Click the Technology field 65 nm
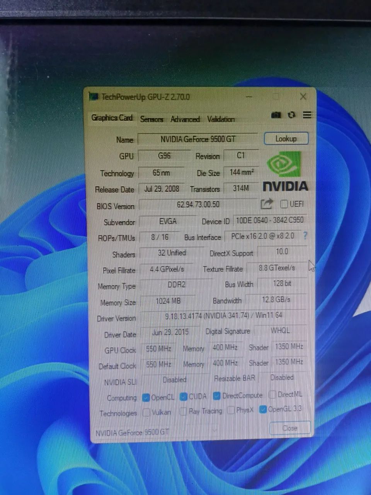 click(161, 172)
